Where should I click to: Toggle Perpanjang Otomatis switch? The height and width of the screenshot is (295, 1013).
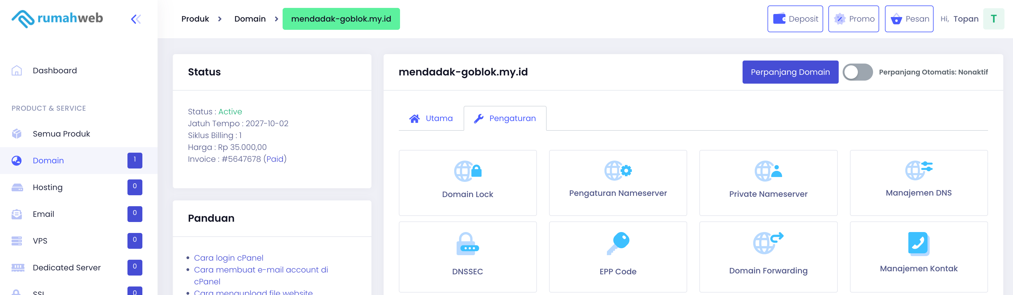(x=858, y=72)
